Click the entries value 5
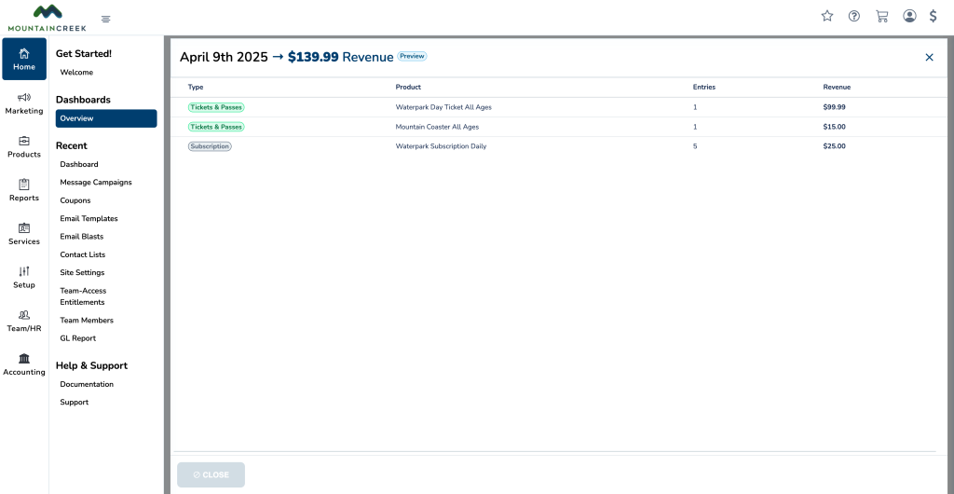 [695, 146]
